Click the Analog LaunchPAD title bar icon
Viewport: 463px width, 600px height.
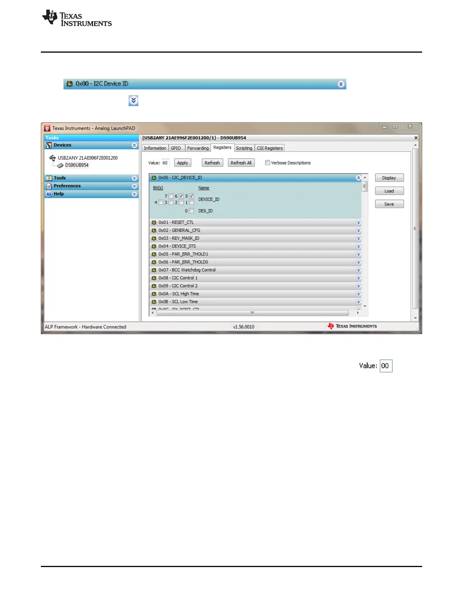pyautogui.click(x=47, y=128)
